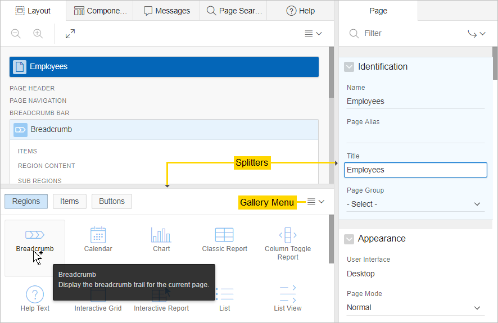This screenshot has width=498, height=323.
Task: Collapse the Appearance section
Action: point(349,239)
